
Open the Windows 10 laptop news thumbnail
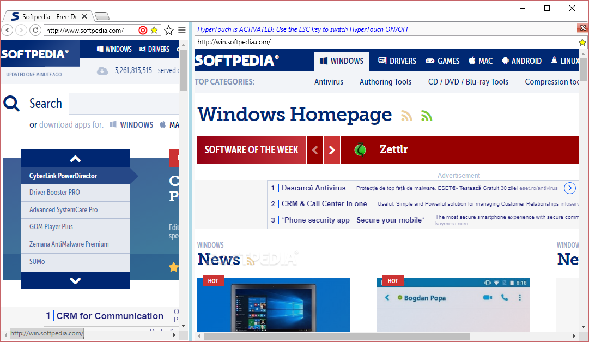pyautogui.click(x=274, y=305)
